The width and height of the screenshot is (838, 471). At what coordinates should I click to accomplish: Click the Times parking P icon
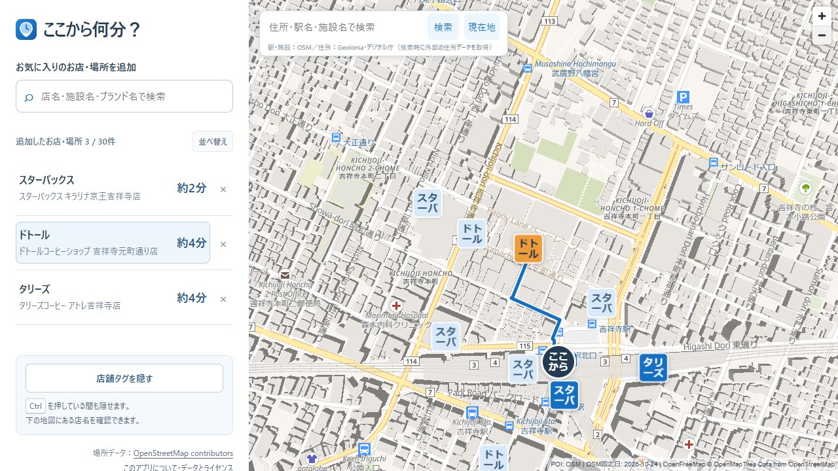coord(683,97)
